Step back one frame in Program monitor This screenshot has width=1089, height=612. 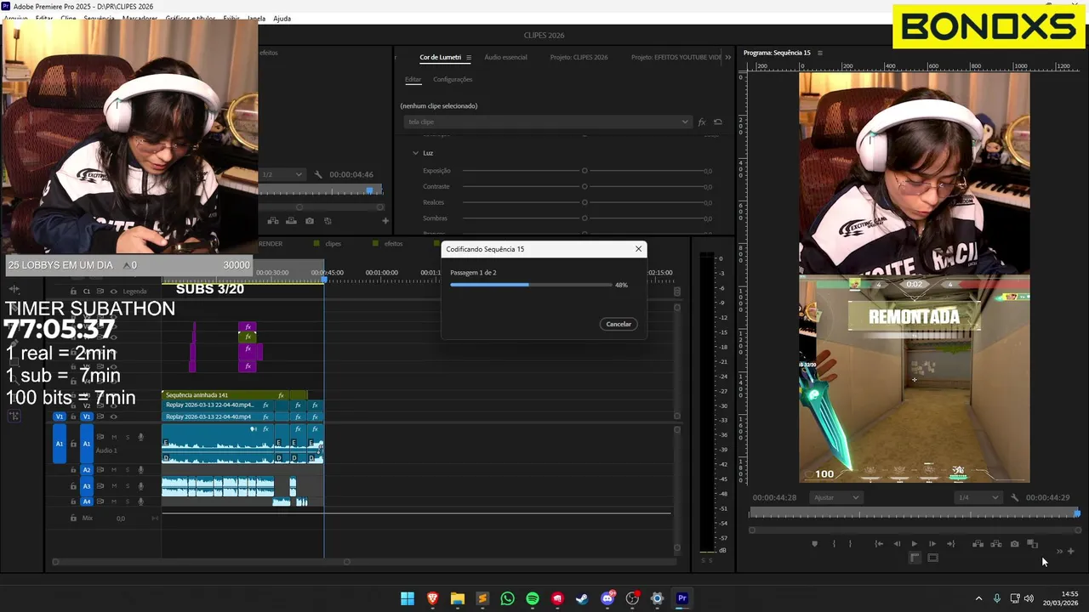click(x=897, y=544)
